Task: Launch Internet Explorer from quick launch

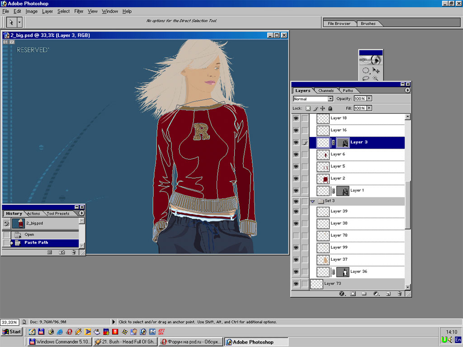Action: coord(60,332)
